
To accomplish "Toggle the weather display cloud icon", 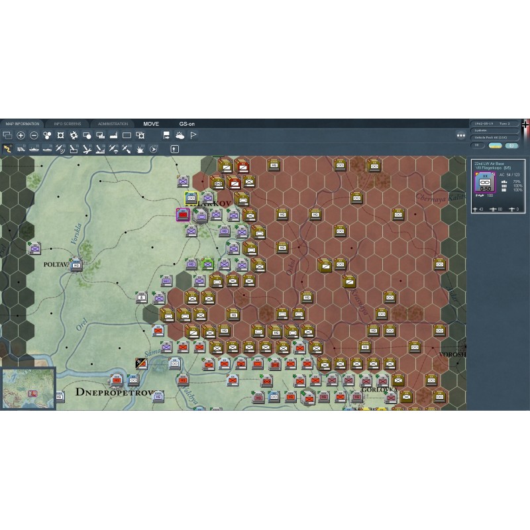I will [x=180, y=135].
